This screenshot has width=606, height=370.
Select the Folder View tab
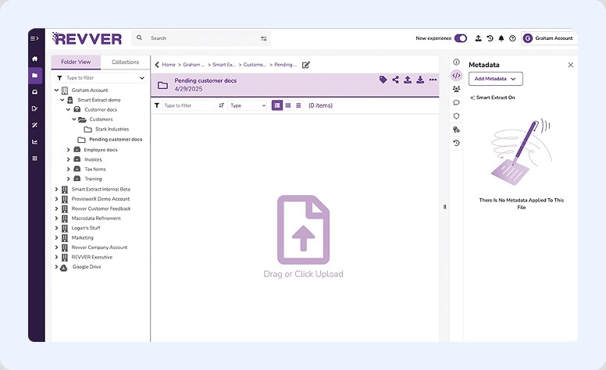pos(76,62)
